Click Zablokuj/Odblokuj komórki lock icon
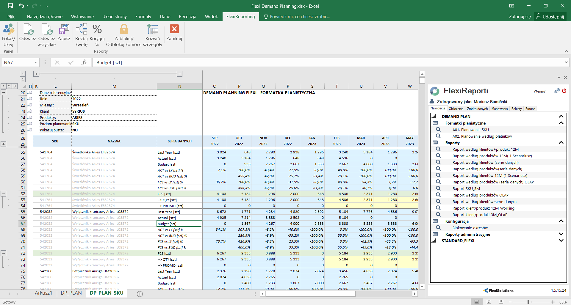Viewport: 571px width, 305px height. [x=124, y=30]
